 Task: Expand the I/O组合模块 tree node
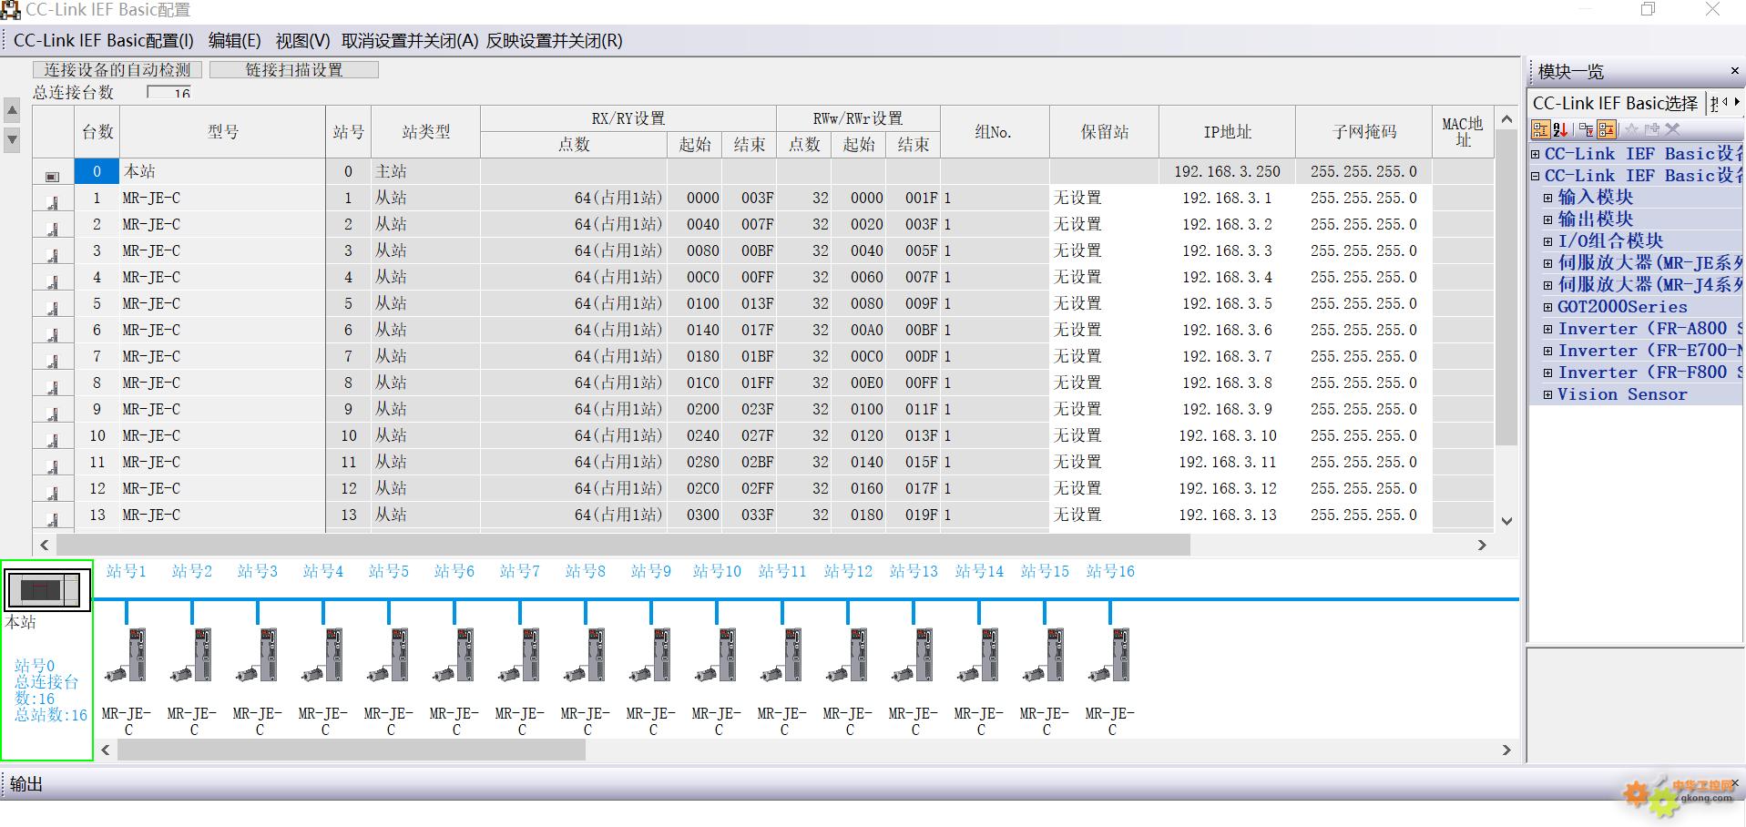[1547, 241]
